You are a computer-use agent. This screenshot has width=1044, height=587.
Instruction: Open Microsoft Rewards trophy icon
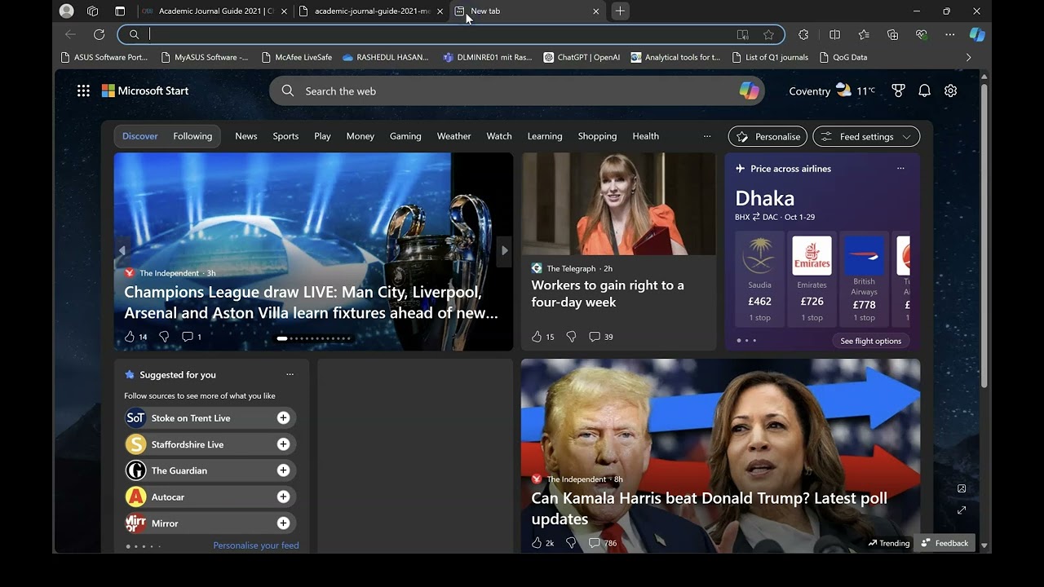(898, 90)
